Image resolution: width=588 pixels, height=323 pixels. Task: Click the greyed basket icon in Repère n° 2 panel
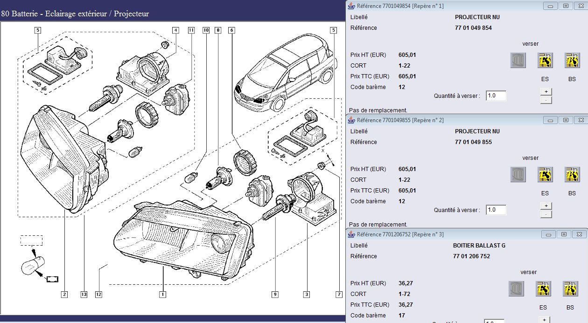tap(518, 175)
